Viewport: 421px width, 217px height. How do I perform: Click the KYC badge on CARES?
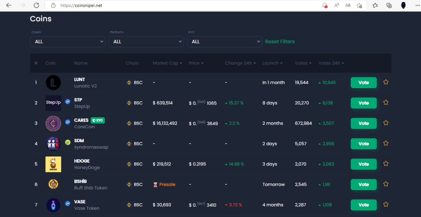point(98,120)
